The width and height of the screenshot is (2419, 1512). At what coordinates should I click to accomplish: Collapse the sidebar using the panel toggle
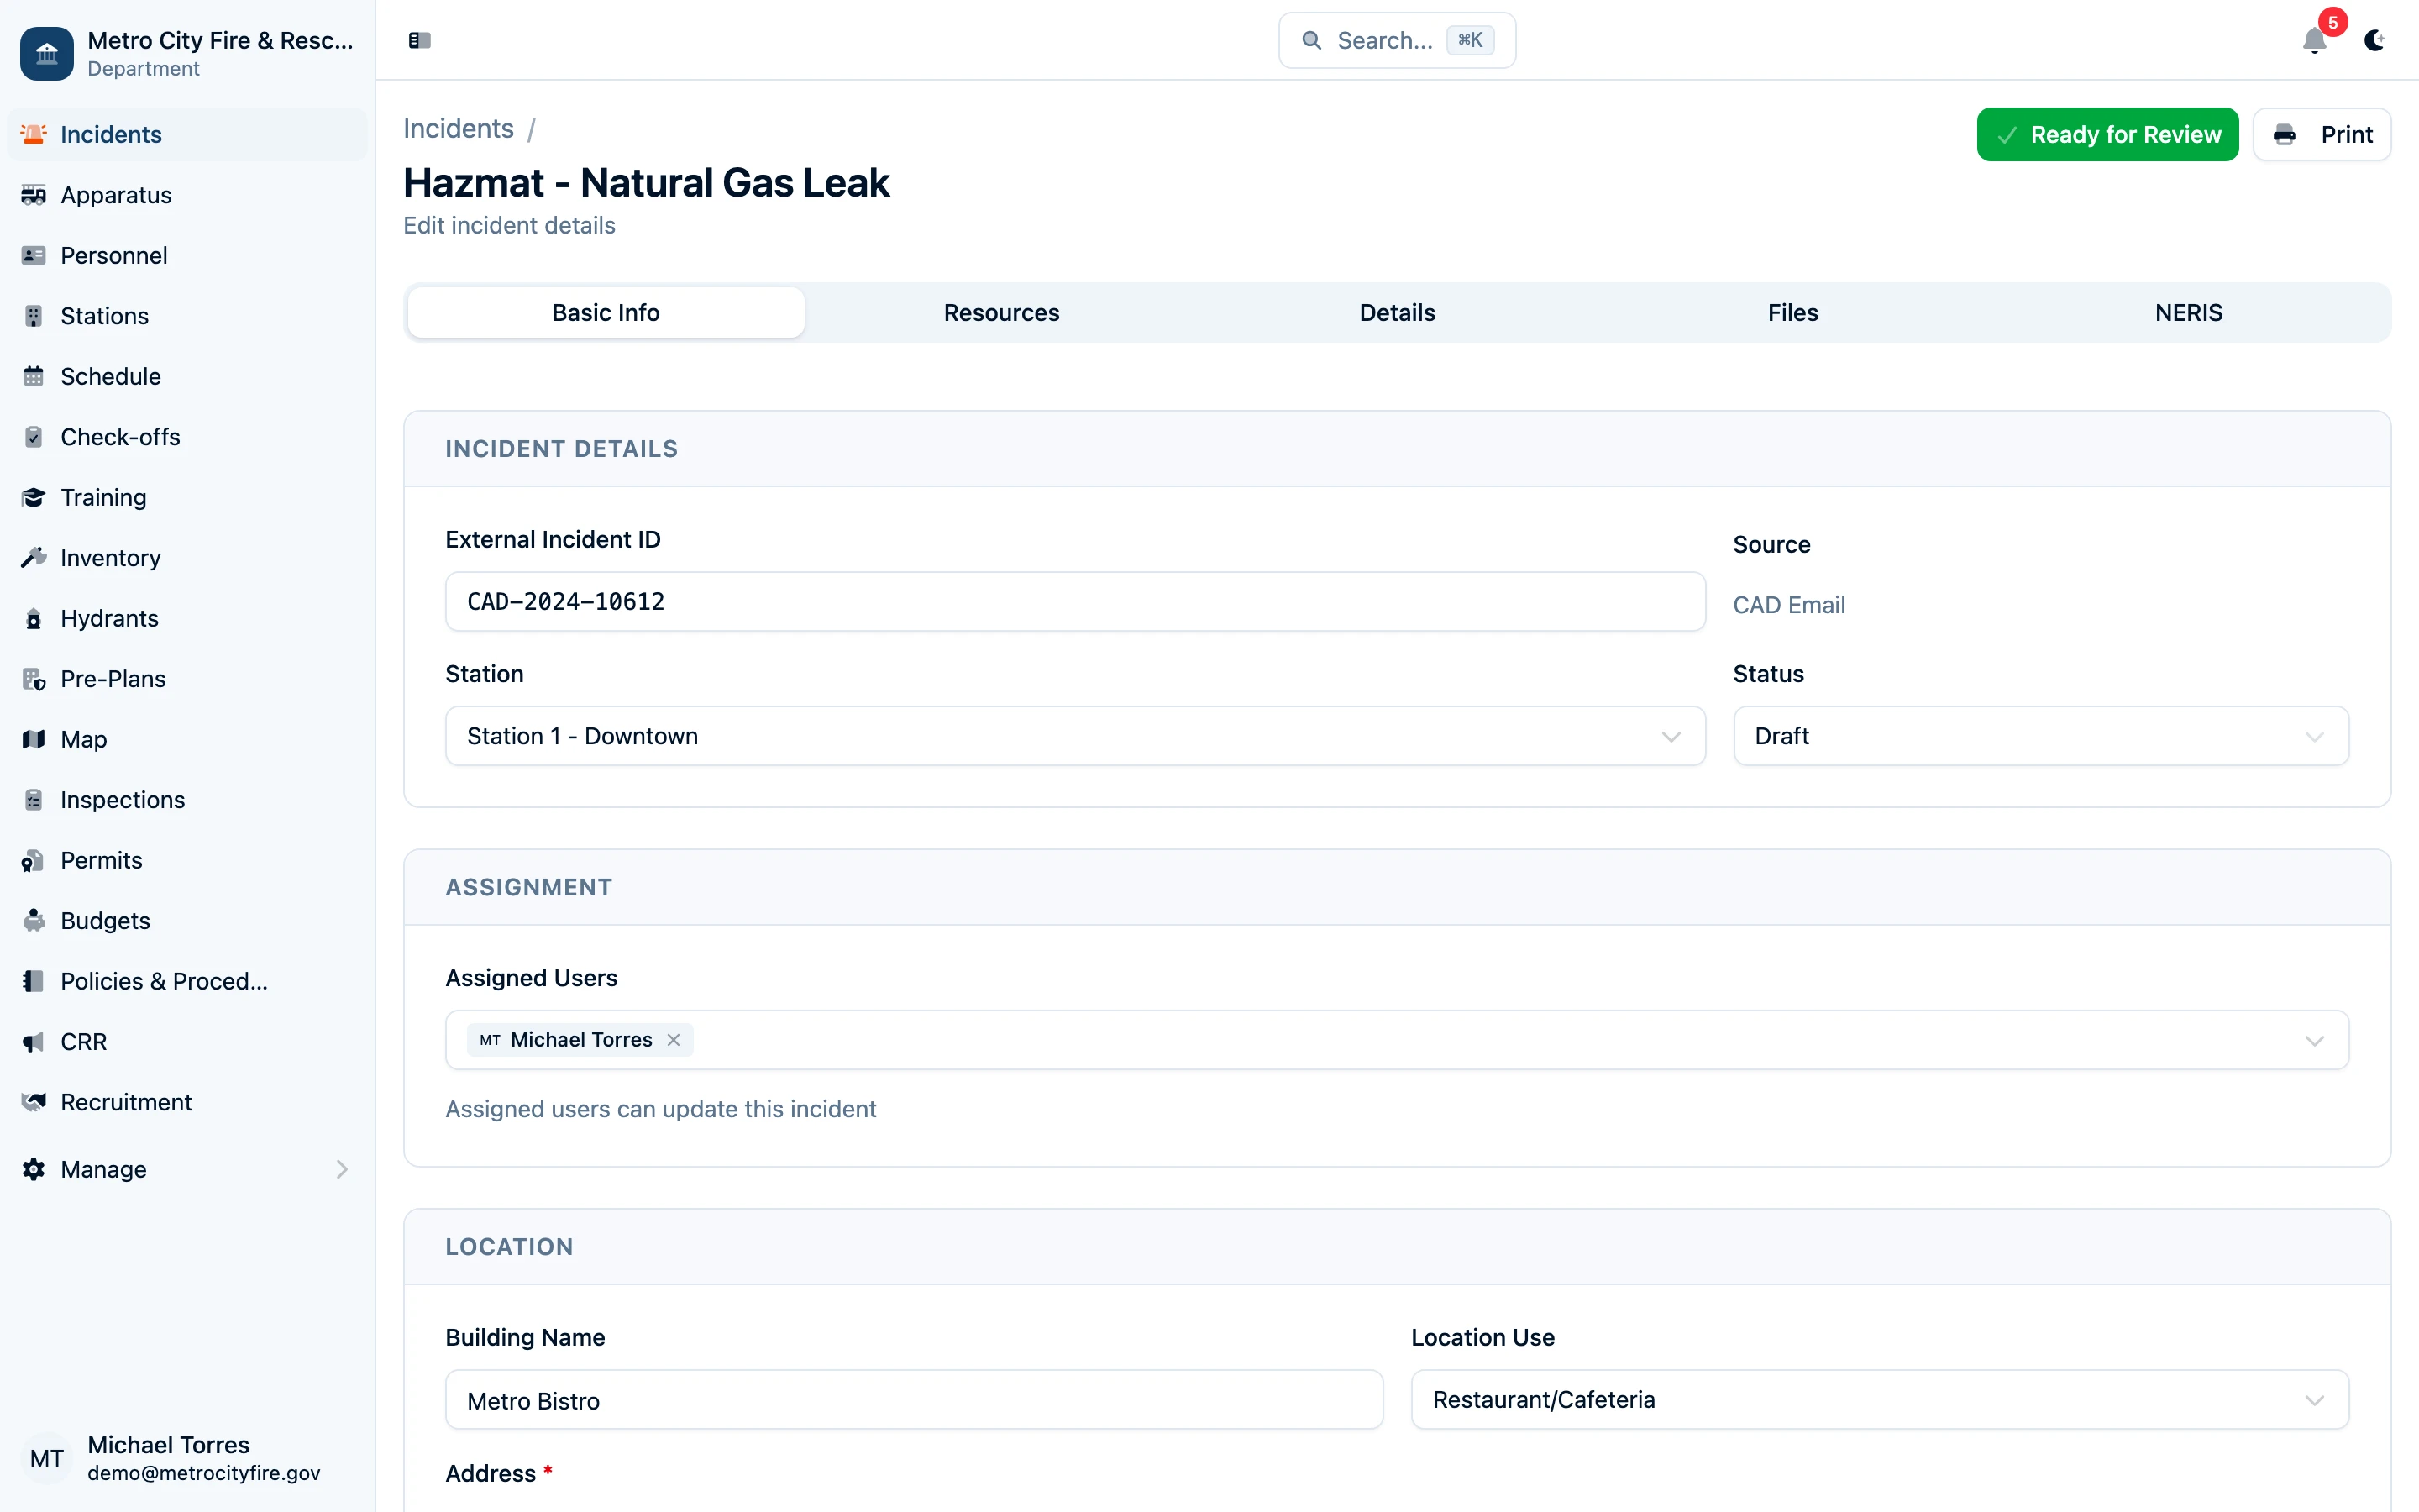(419, 41)
